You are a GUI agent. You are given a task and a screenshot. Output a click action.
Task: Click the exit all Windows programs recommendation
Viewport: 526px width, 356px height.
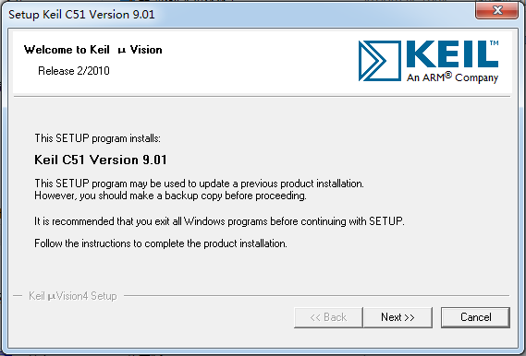tap(219, 221)
